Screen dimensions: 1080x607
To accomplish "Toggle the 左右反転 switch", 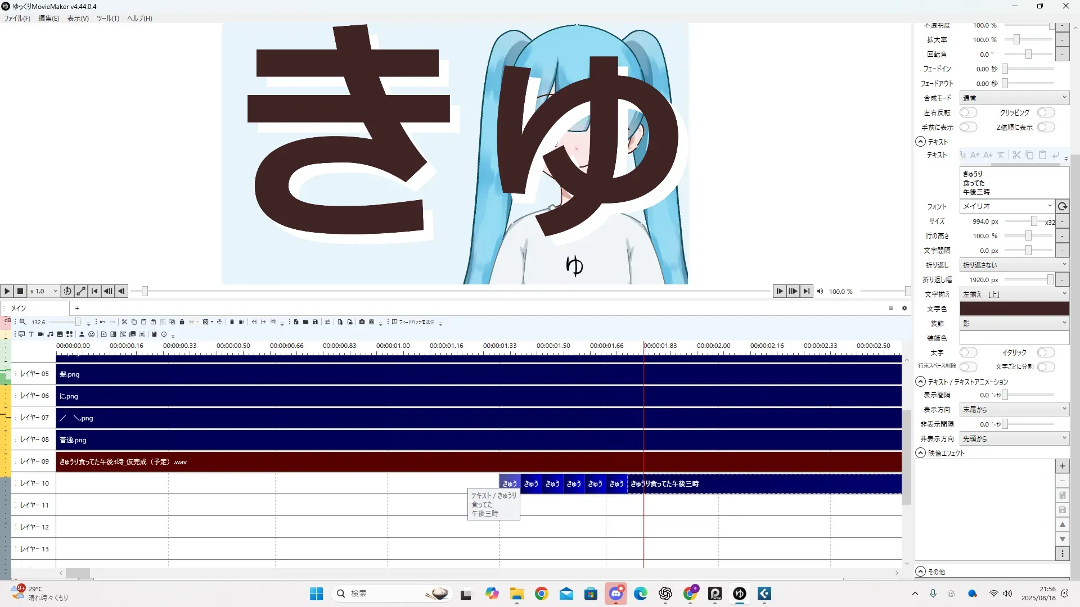I will [968, 112].
